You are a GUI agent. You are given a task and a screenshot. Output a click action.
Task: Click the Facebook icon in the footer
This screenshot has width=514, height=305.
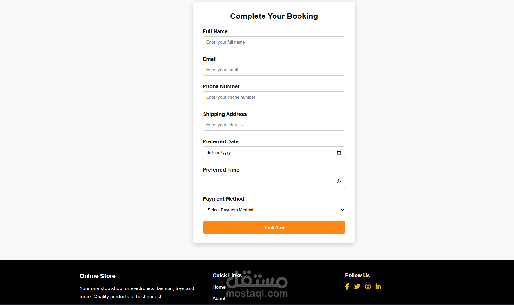click(x=347, y=287)
